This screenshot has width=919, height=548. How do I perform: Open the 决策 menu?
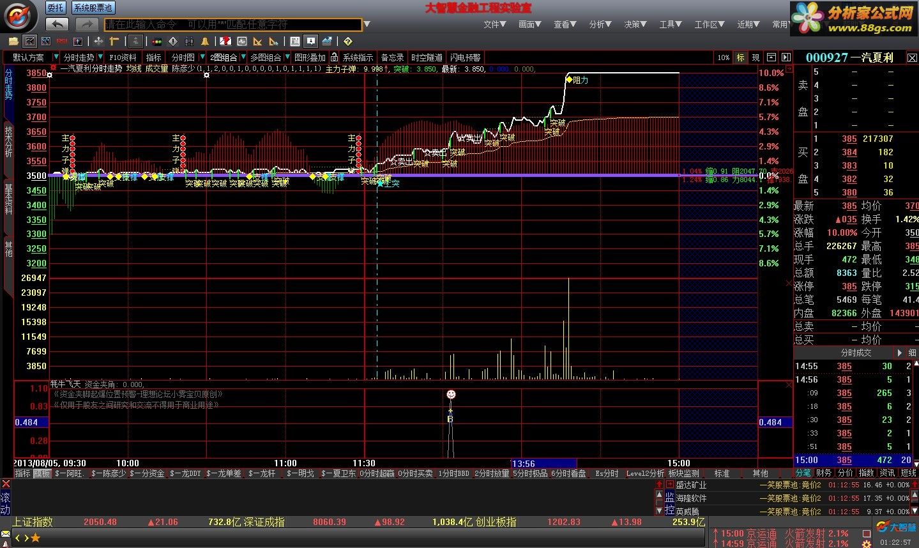pyautogui.click(x=635, y=24)
